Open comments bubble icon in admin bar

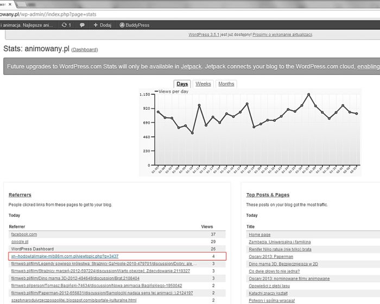(x=82, y=25)
